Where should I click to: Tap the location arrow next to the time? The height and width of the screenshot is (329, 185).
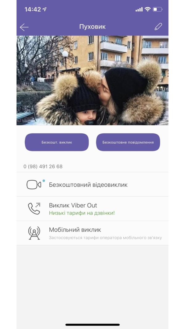click(x=44, y=9)
